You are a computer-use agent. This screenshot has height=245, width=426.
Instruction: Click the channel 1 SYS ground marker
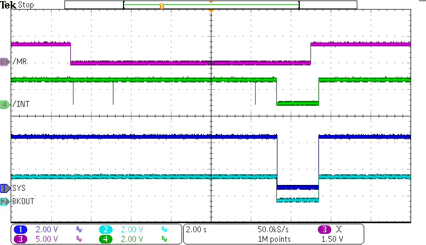[5, 188]
